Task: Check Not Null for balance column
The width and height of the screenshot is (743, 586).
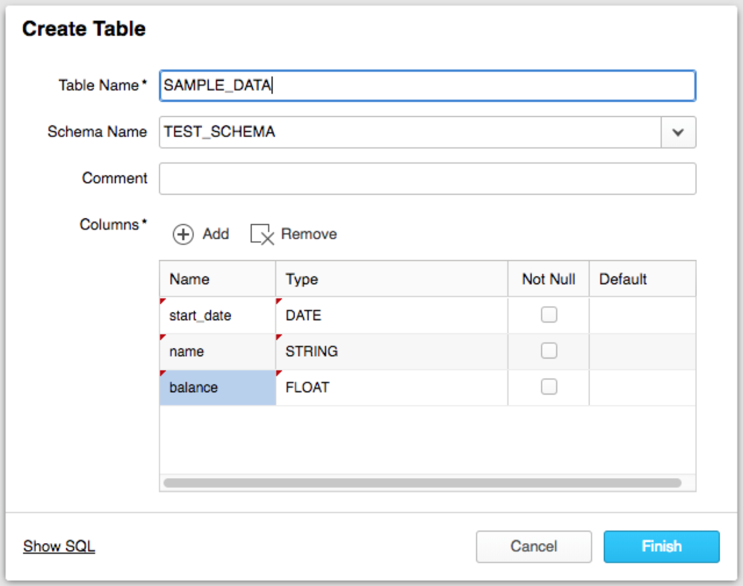Action: coord(548,387)
